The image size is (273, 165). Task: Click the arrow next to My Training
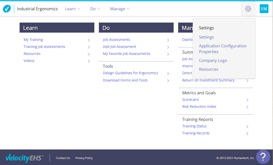89,40
